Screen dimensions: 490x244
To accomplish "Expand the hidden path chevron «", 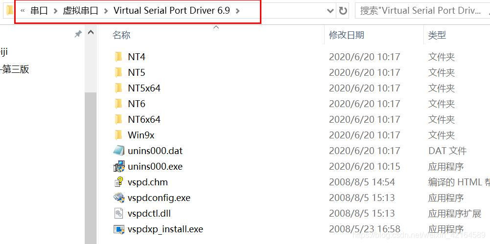I will point(23,11).
